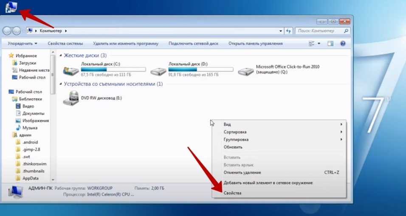Select the Local Disk (D:) drive icon
Viewport: 406px width, 216px height.
(x=158, y=71)
